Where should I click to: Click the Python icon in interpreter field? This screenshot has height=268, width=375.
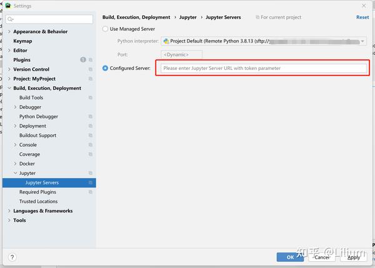(x=166, y=41)
